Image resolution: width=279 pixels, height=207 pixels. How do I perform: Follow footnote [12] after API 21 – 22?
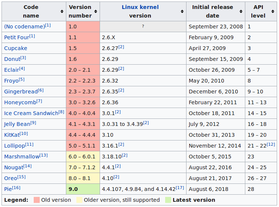coord(271,145)
